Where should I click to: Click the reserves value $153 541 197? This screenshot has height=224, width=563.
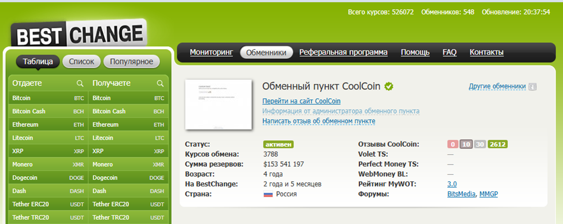coord(284,164)
